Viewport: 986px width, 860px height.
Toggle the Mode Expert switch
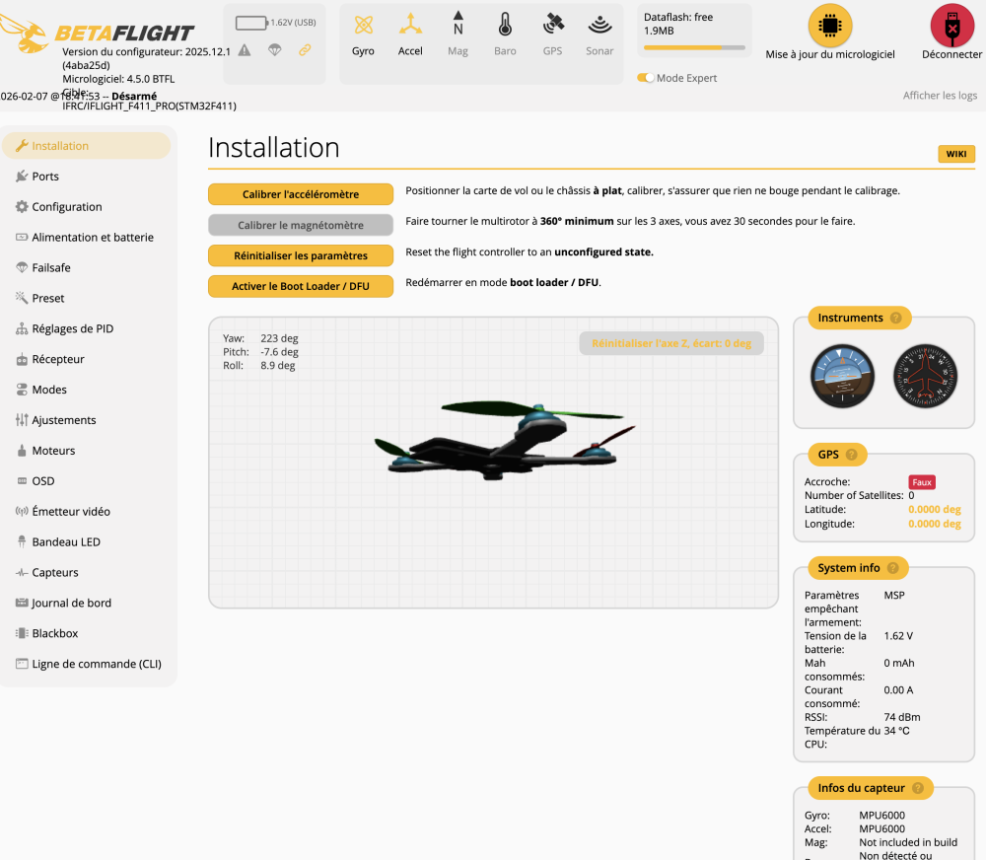(x=646, y=78)
